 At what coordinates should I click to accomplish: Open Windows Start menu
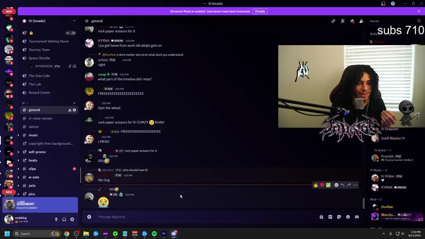[x=7, y=234]
